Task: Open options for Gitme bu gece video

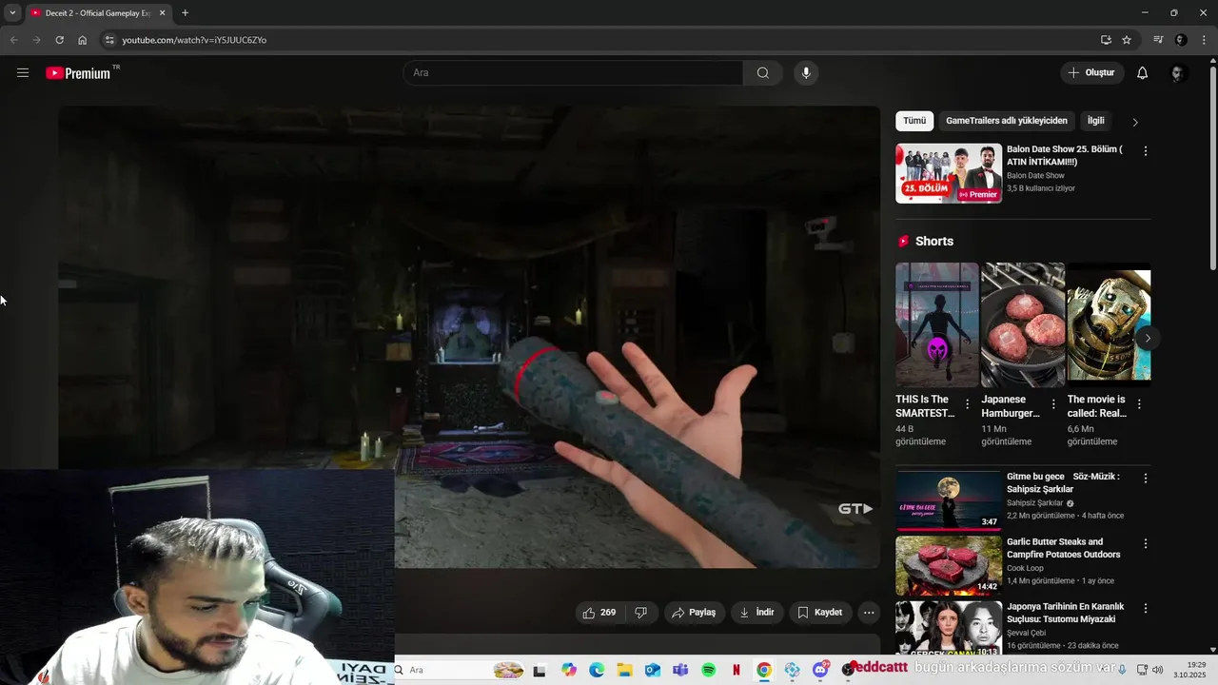Action: pyautogui.click(x=1146, y=479)
